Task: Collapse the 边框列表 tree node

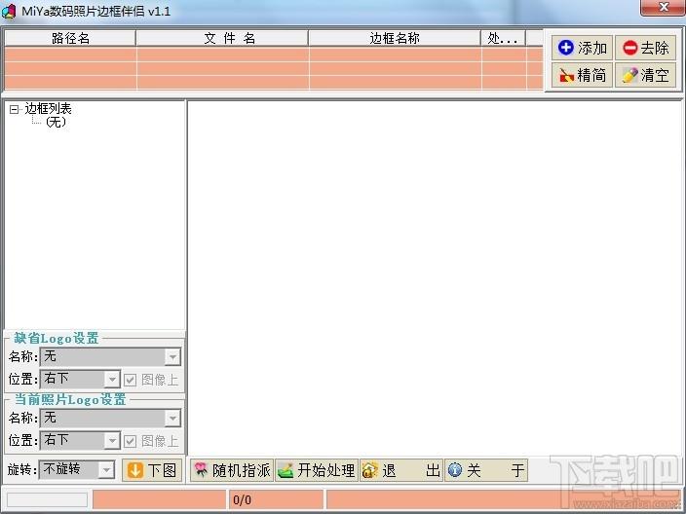Action: [14, 109]
